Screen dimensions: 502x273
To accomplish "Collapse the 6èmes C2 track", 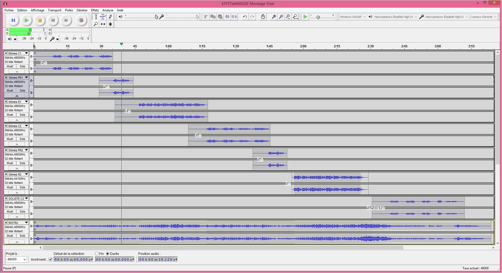I will (x=17, y=144).
